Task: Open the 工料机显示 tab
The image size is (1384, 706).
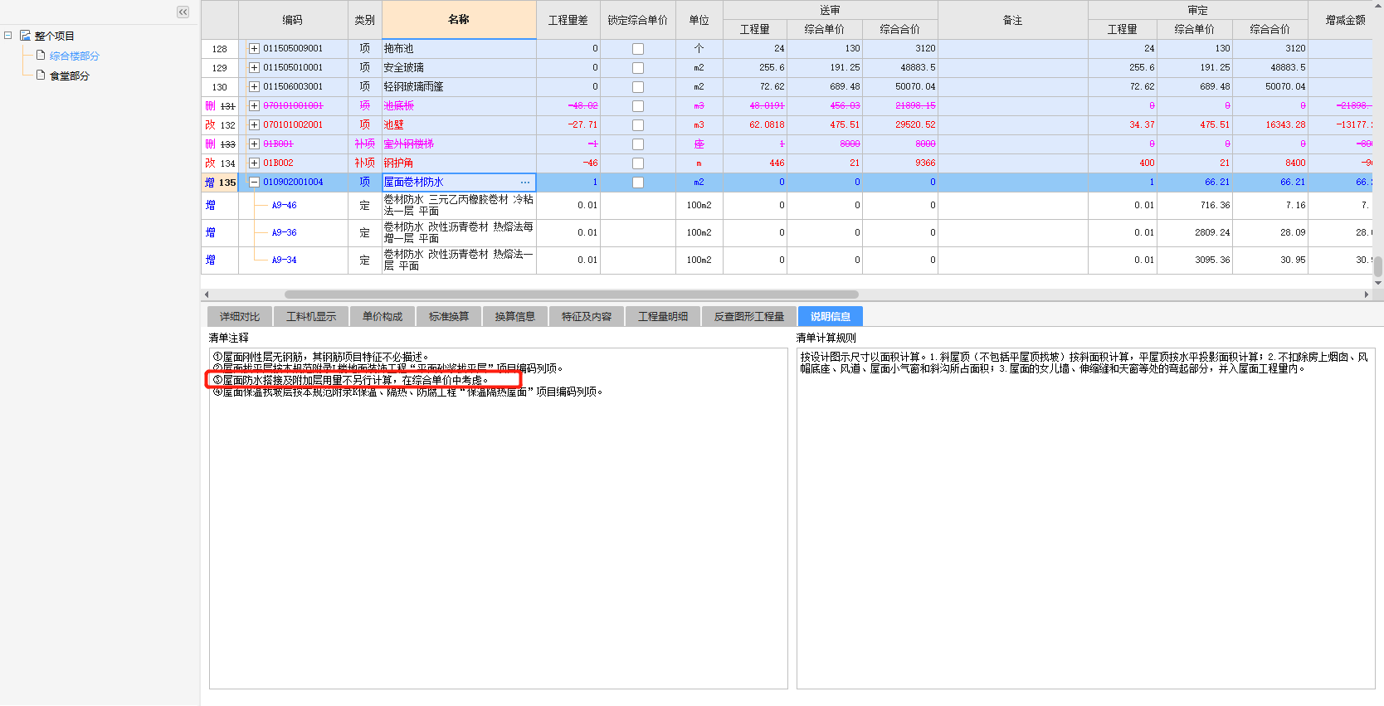Action: pyautogui.click(x=311, y=316)
